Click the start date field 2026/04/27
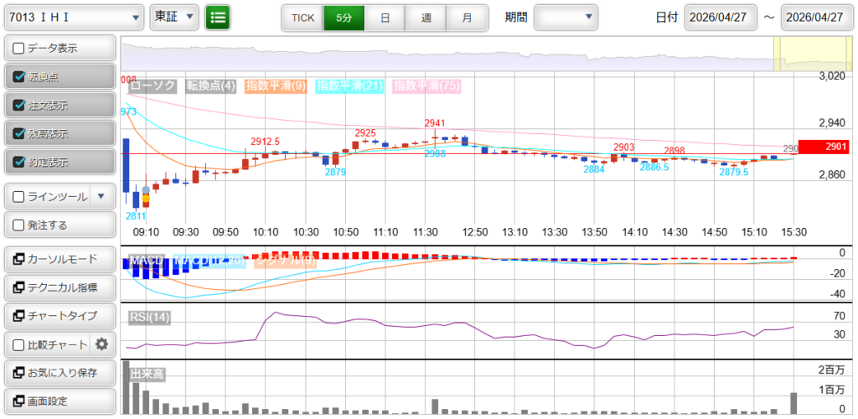Image resolution: width=858 pixels, height=419 pixels. click(720, 18)
